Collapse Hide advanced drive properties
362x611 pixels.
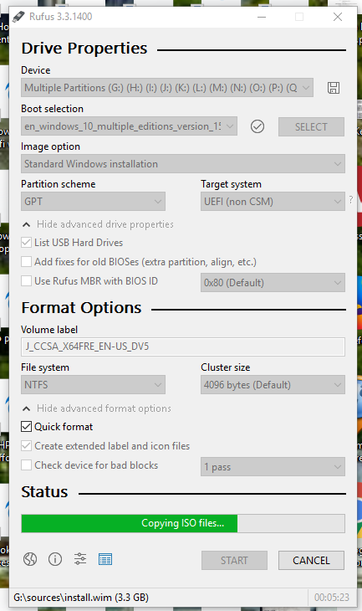tap(98, 224)
